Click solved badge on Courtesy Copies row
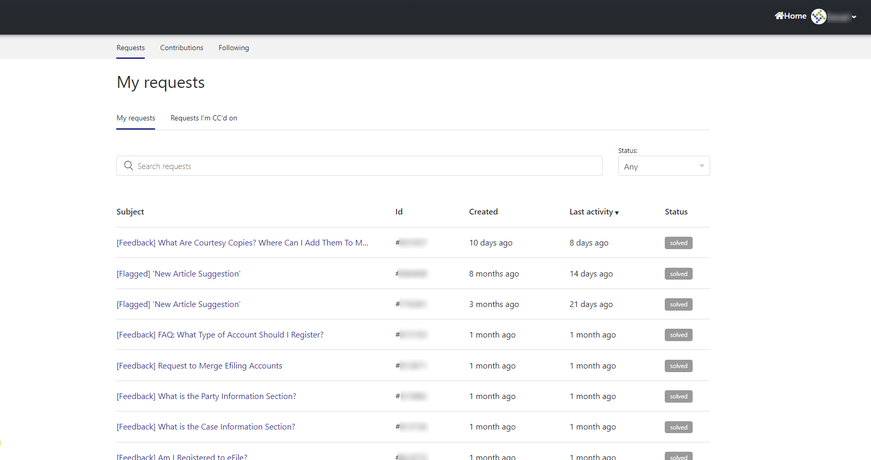 [678, 243]
